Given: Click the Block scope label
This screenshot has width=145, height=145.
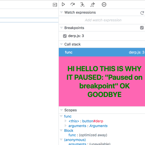Looking at the screenshot, I should (x=69, y=130).
